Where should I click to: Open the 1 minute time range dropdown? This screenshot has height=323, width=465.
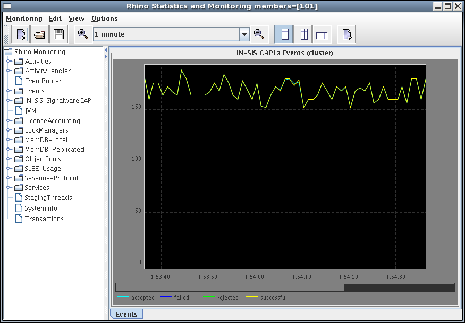pyautogui.click(x=244, y=34)
